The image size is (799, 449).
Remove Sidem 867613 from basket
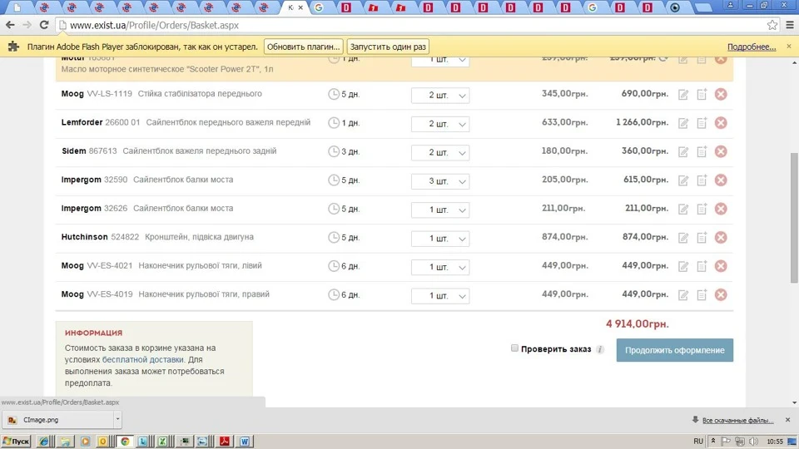721,151
